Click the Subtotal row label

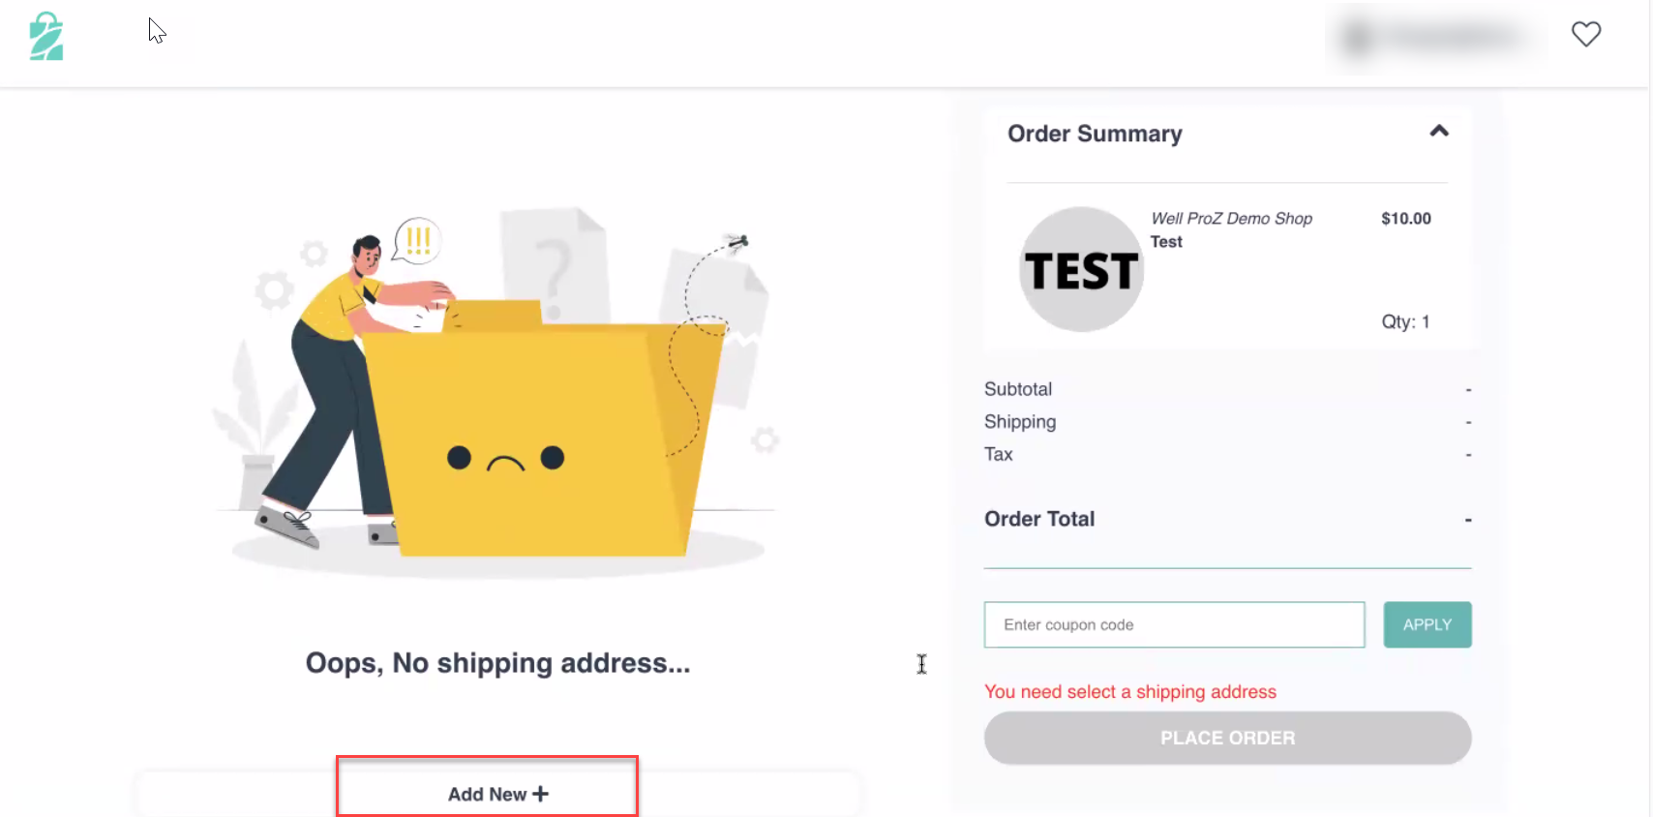(x=1018, y=389)
